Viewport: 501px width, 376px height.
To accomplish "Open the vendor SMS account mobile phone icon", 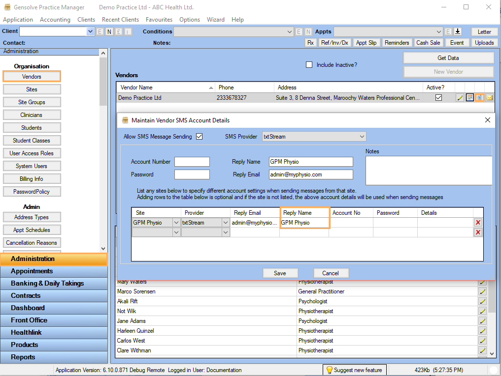I will [480, 97].
